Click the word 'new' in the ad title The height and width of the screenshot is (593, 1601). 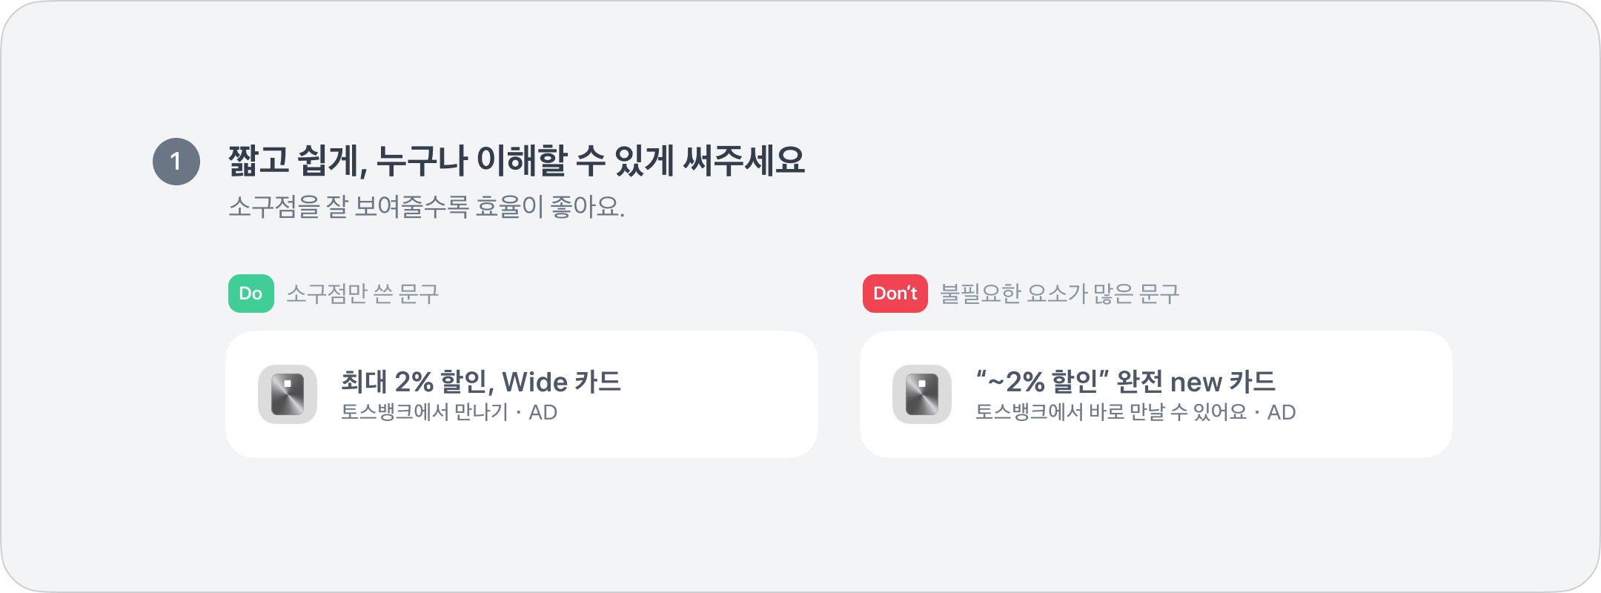[x=1196, y=382]
